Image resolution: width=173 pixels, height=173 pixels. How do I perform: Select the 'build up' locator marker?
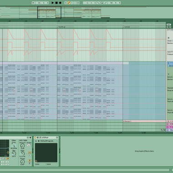coord(61,27)
